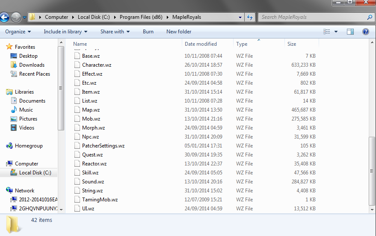Click the search magnifier icon
The height and width of the screenshot is (236, 376).
coord(370,17)
